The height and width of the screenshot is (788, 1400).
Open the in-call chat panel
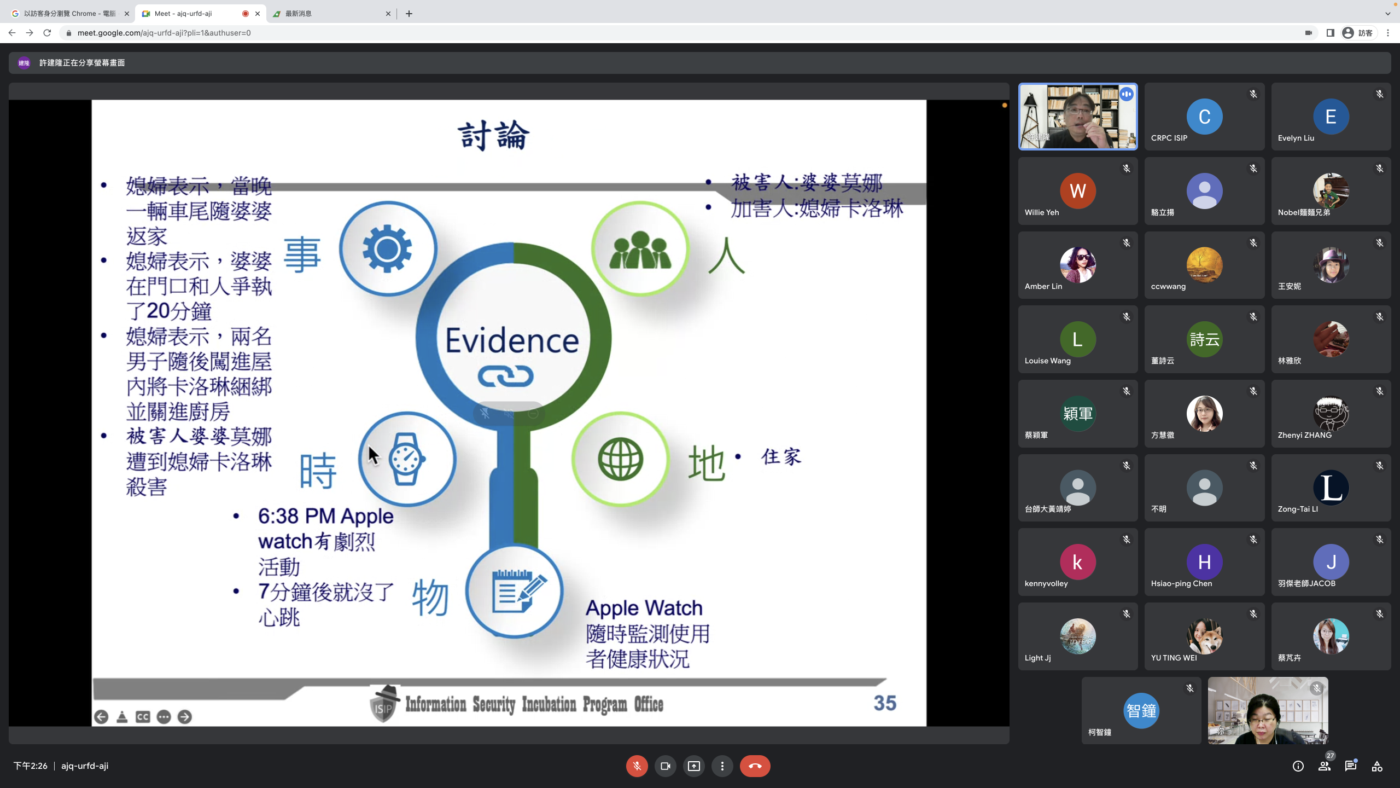tap(1350, 766)
